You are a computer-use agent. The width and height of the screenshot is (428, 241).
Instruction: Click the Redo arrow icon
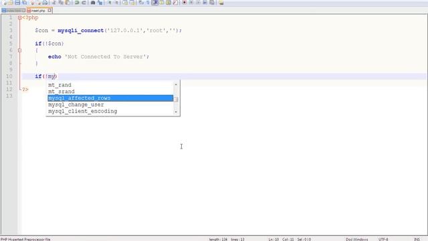click(84, 3)
